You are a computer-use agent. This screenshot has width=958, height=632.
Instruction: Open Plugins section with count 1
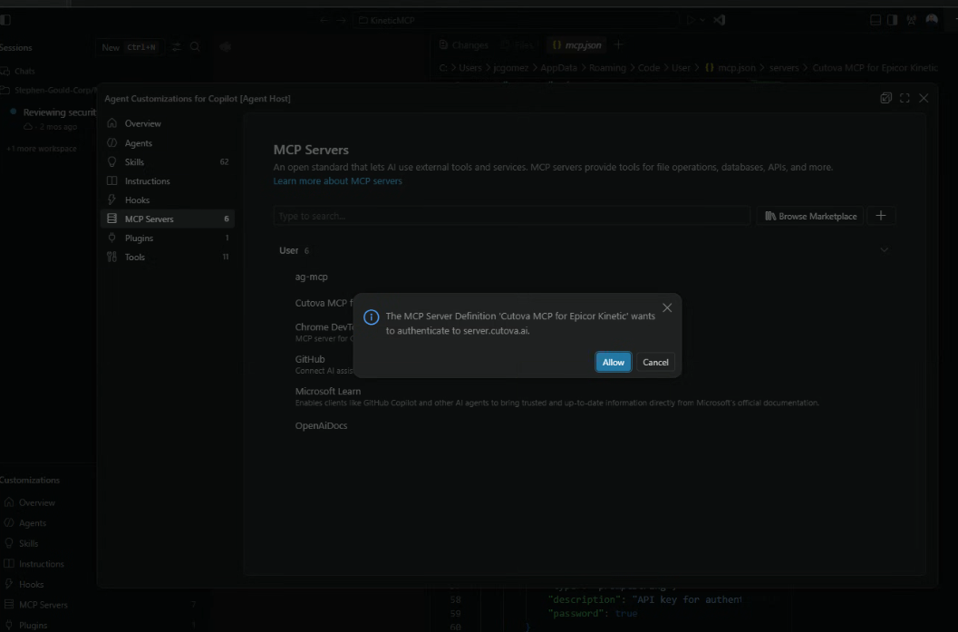(168, 238)
